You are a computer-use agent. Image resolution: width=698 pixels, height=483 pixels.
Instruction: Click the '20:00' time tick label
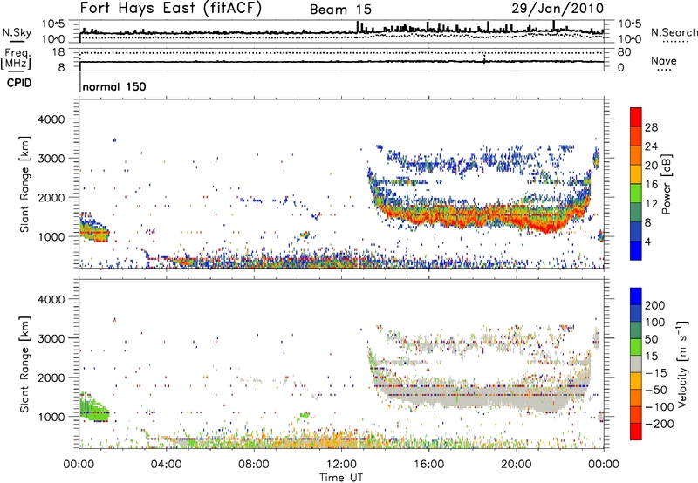(x=516, y=465)
